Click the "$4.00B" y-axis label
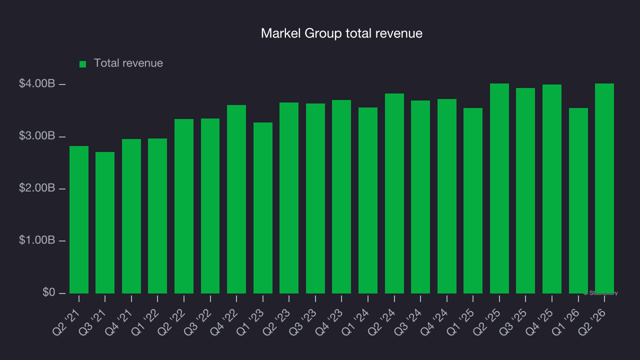Screen dimensions: 640x360 coord(37,84)
